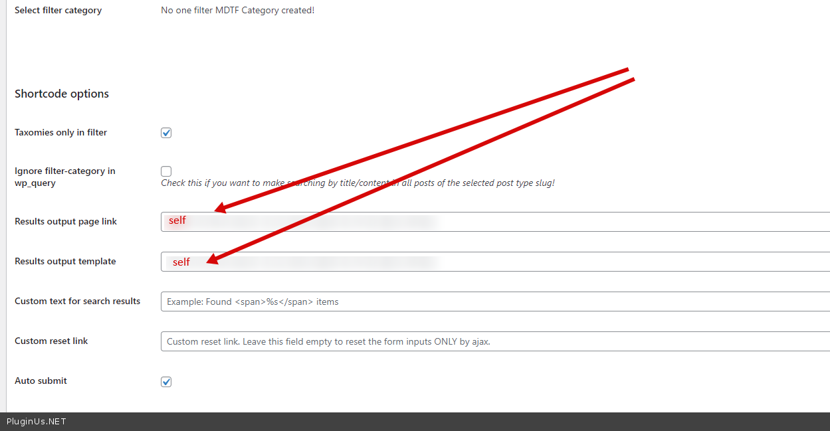Click the Select filter category label

(x=58, y=11)
